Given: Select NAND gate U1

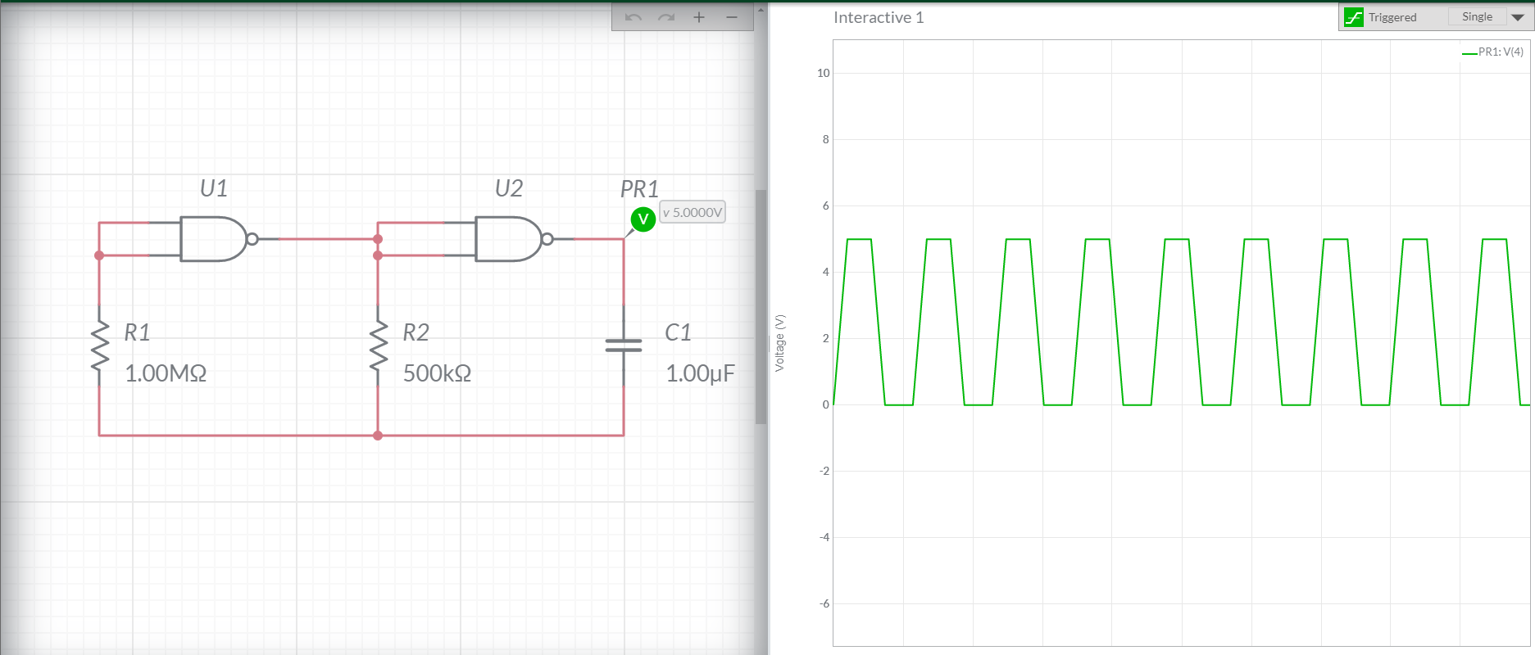Looking at the screenshot, I should [x=215, y=239].
